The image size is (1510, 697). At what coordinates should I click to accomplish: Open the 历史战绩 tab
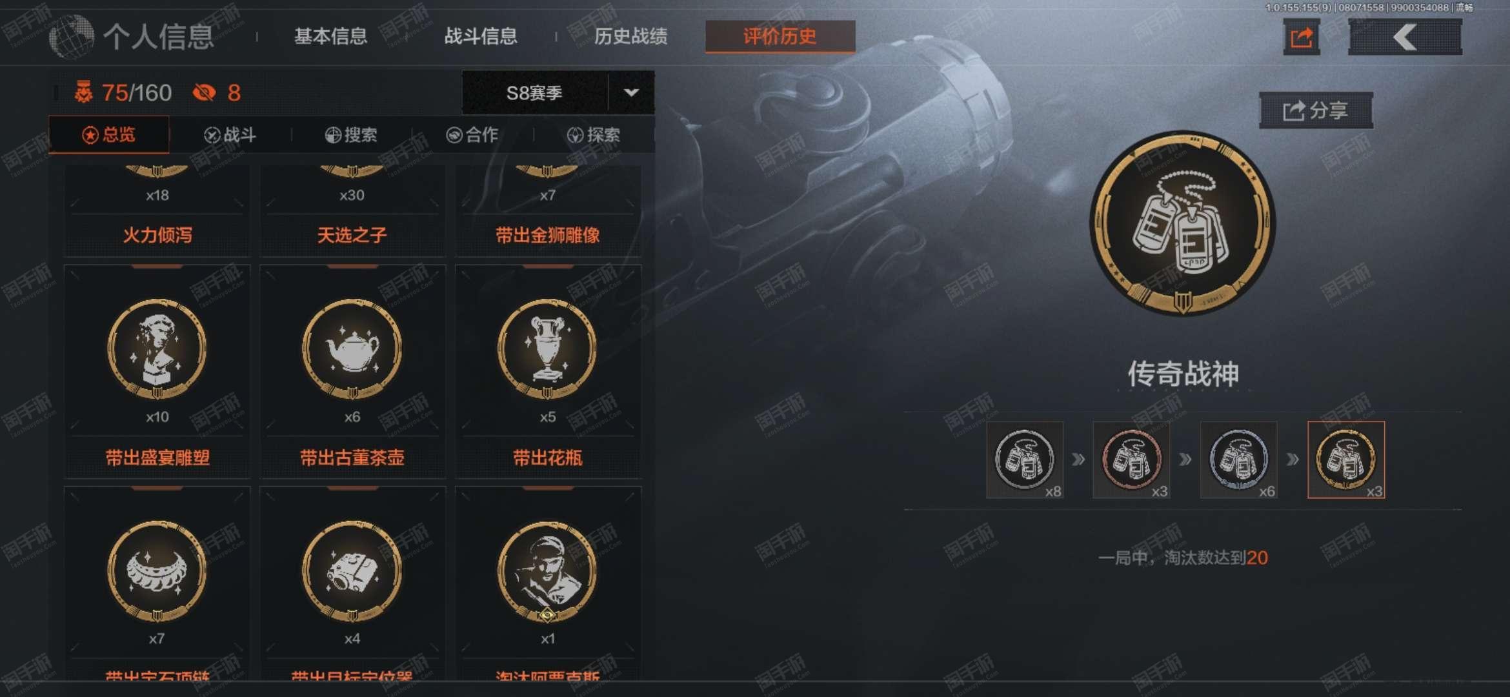tap(630, 36)
